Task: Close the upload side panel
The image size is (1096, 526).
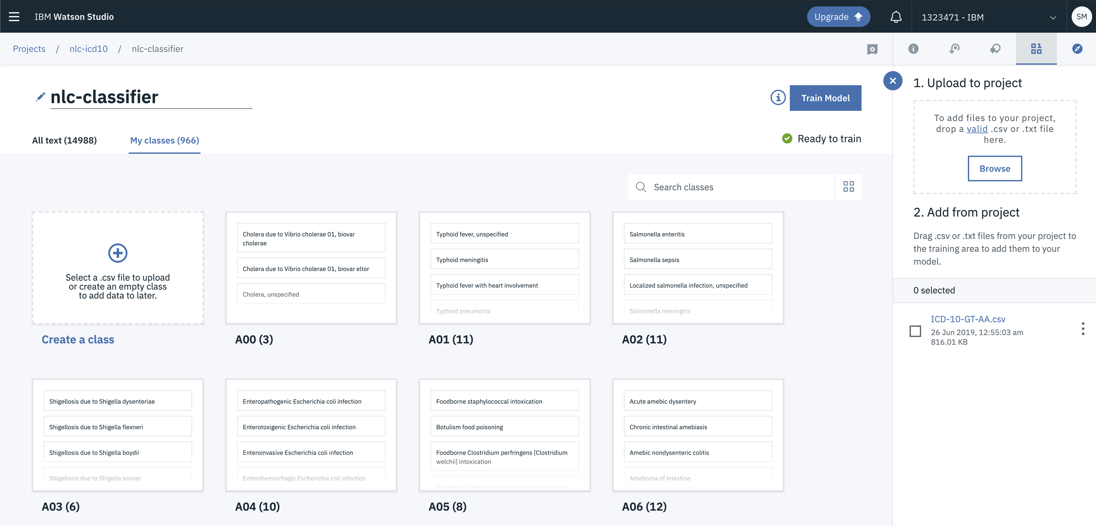Action: [x=893, y=81]
